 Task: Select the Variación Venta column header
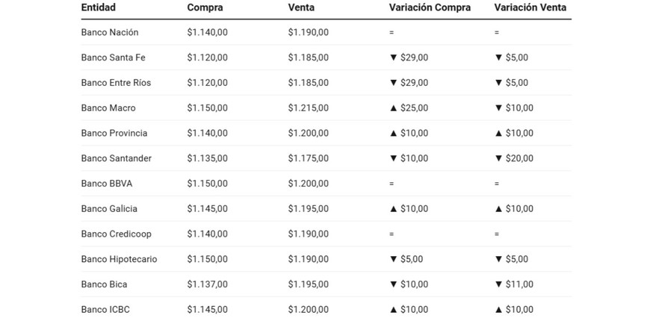point(530,8)
